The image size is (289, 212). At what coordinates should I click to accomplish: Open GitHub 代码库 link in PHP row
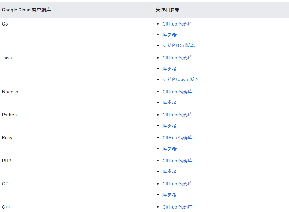point(177,161)
